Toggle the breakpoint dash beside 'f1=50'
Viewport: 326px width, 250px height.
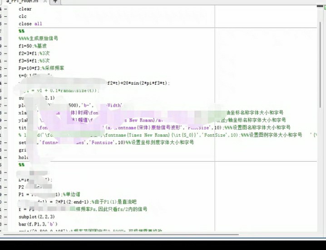(x=5, y=46)
